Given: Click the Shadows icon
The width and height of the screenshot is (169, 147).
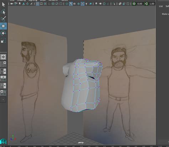Looking at the screenshot, I should pos(91,4).
